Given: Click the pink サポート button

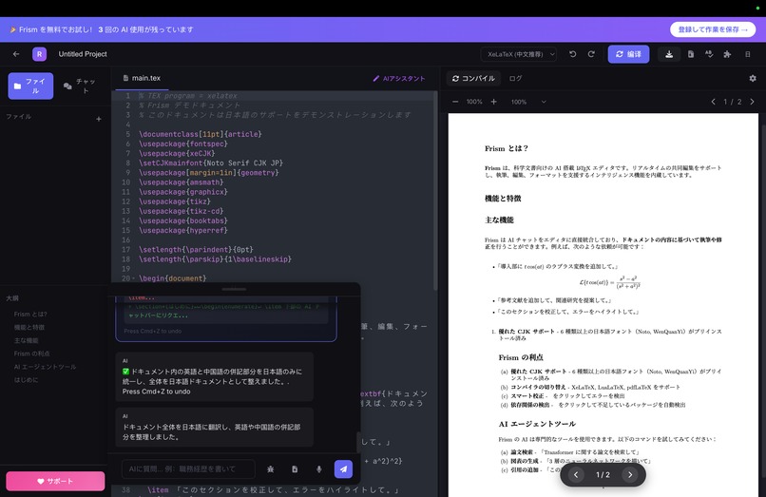Looking at the screenshot, I should point(55,481).
